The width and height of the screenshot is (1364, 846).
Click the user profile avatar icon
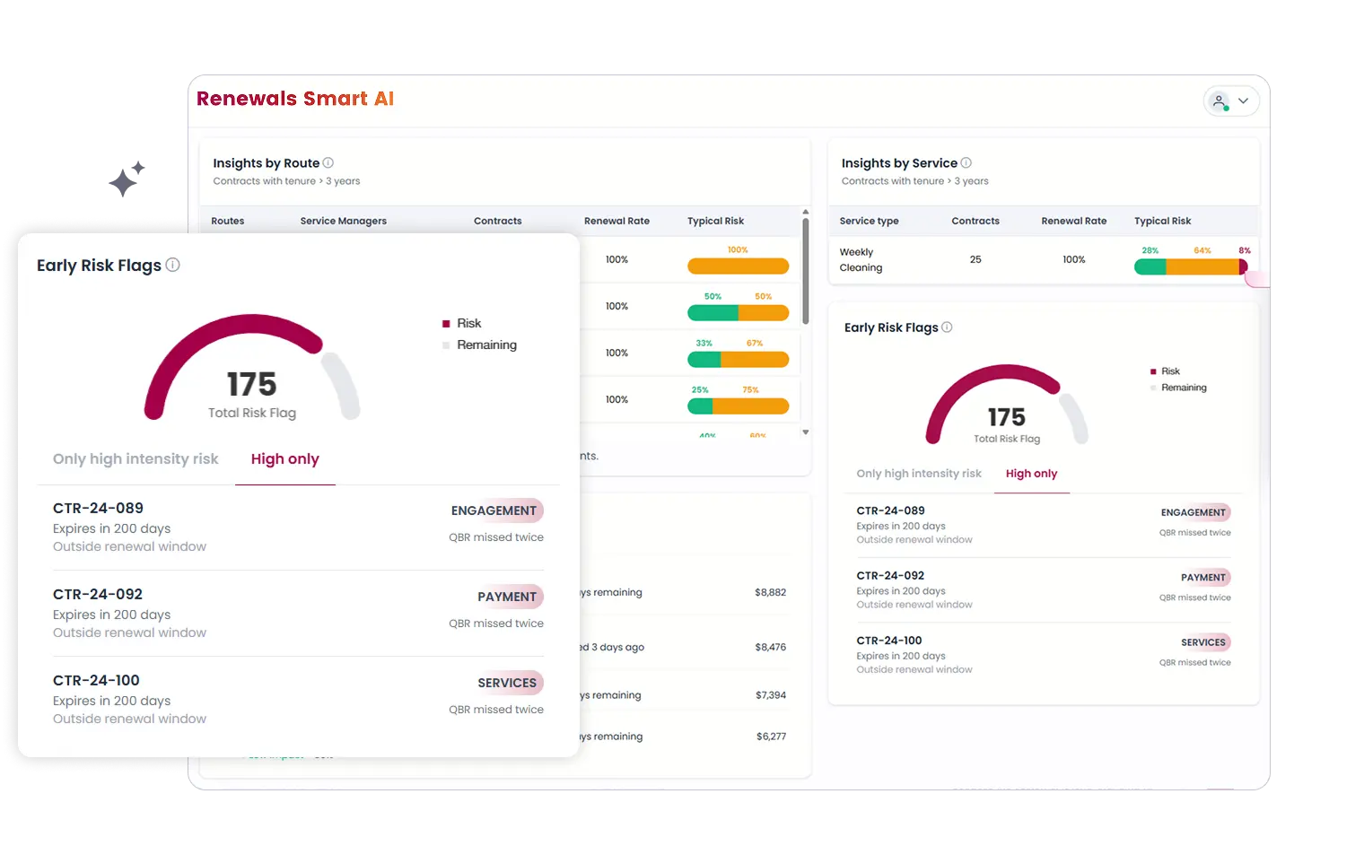1219,101
